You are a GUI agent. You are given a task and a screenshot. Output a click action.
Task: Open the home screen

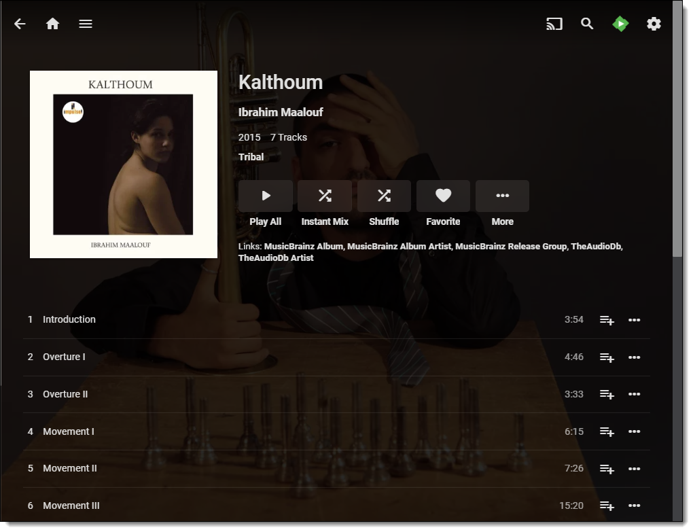pyautogui.click(x=52, y=23)
